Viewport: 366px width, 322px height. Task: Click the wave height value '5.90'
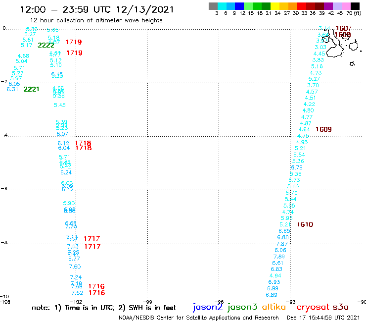tap(69, 203)
